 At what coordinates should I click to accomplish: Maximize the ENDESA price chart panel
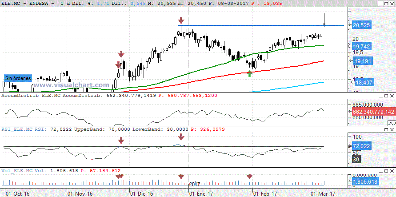tap(386, 4)
